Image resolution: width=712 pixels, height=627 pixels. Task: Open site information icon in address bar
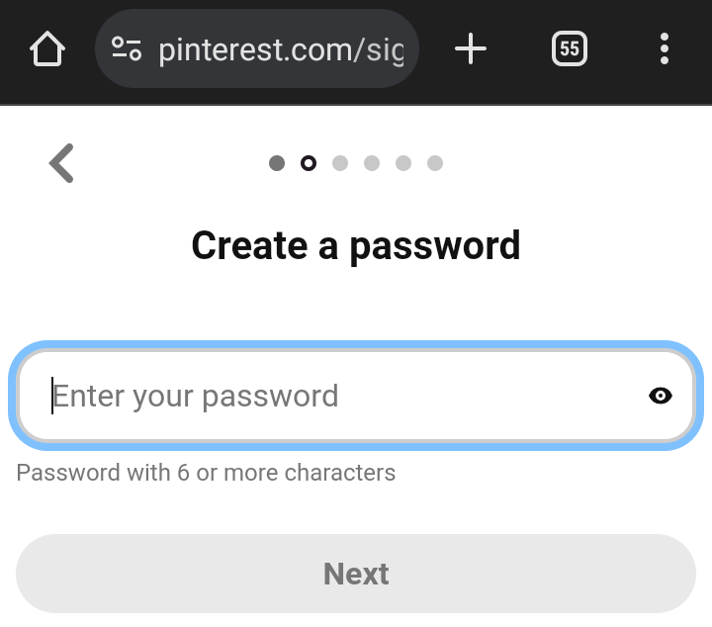click(127, 48)
